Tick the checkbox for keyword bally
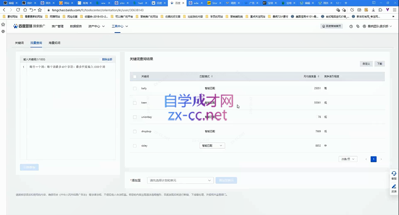This screenshot has height=215, width=399. pyautogui.click(x=135, y=88)
